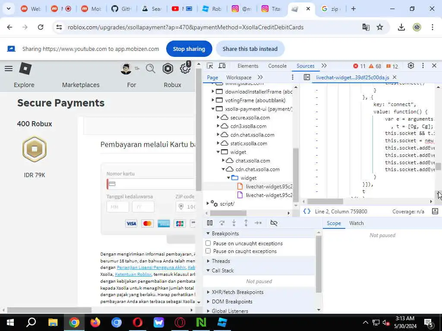Toggle Pause on uncaught exceptions checkbox
The width and height of the screenshot is (442, 331).
point(208,243)
